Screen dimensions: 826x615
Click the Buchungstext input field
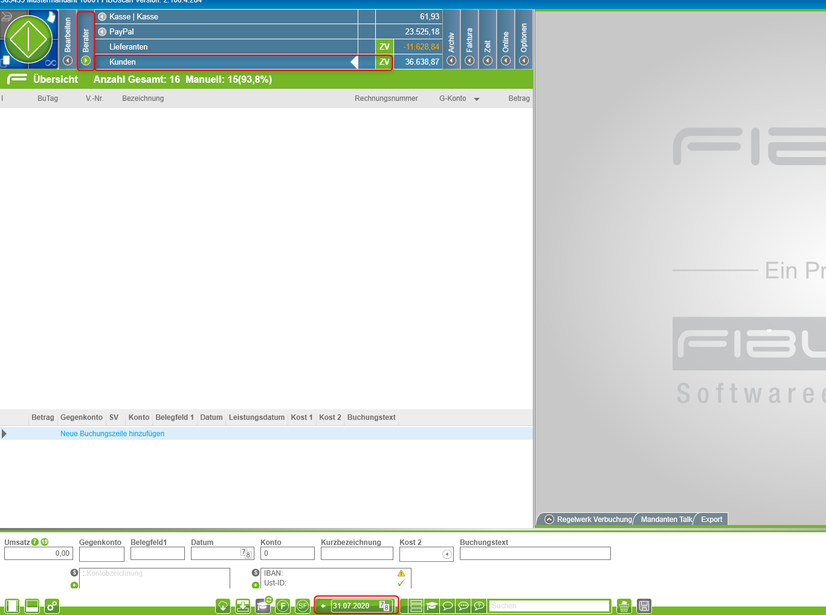(x=535, y=553)
